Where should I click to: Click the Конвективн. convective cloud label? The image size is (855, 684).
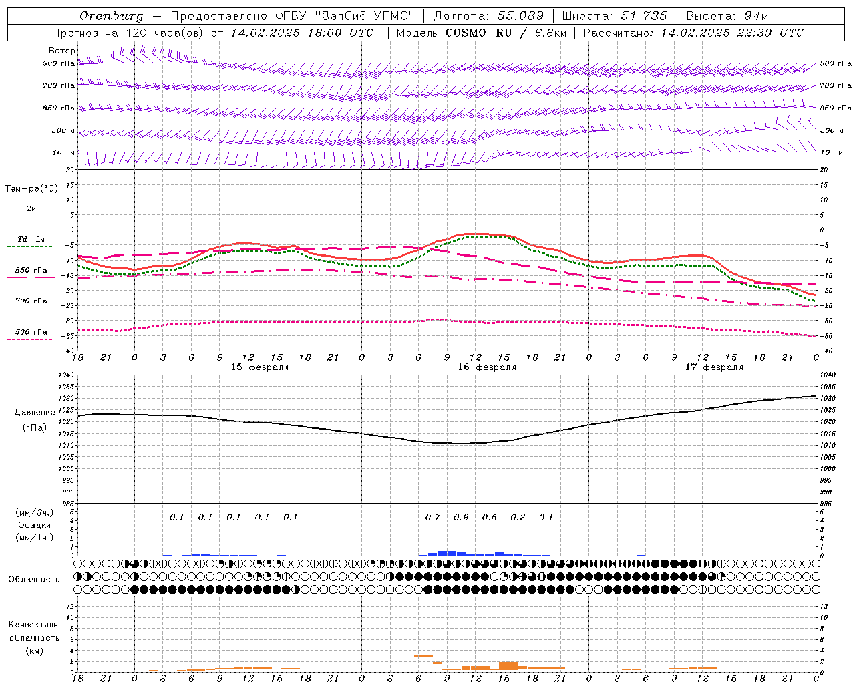point(34,625)
